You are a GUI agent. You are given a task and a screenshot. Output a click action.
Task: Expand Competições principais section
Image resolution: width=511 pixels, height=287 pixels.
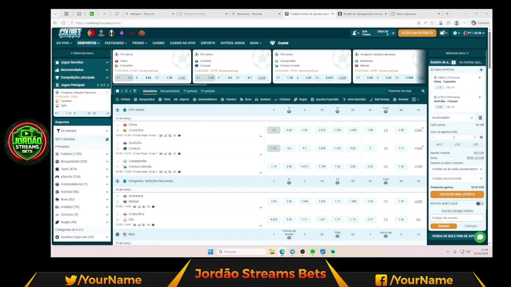pos(82,78)
